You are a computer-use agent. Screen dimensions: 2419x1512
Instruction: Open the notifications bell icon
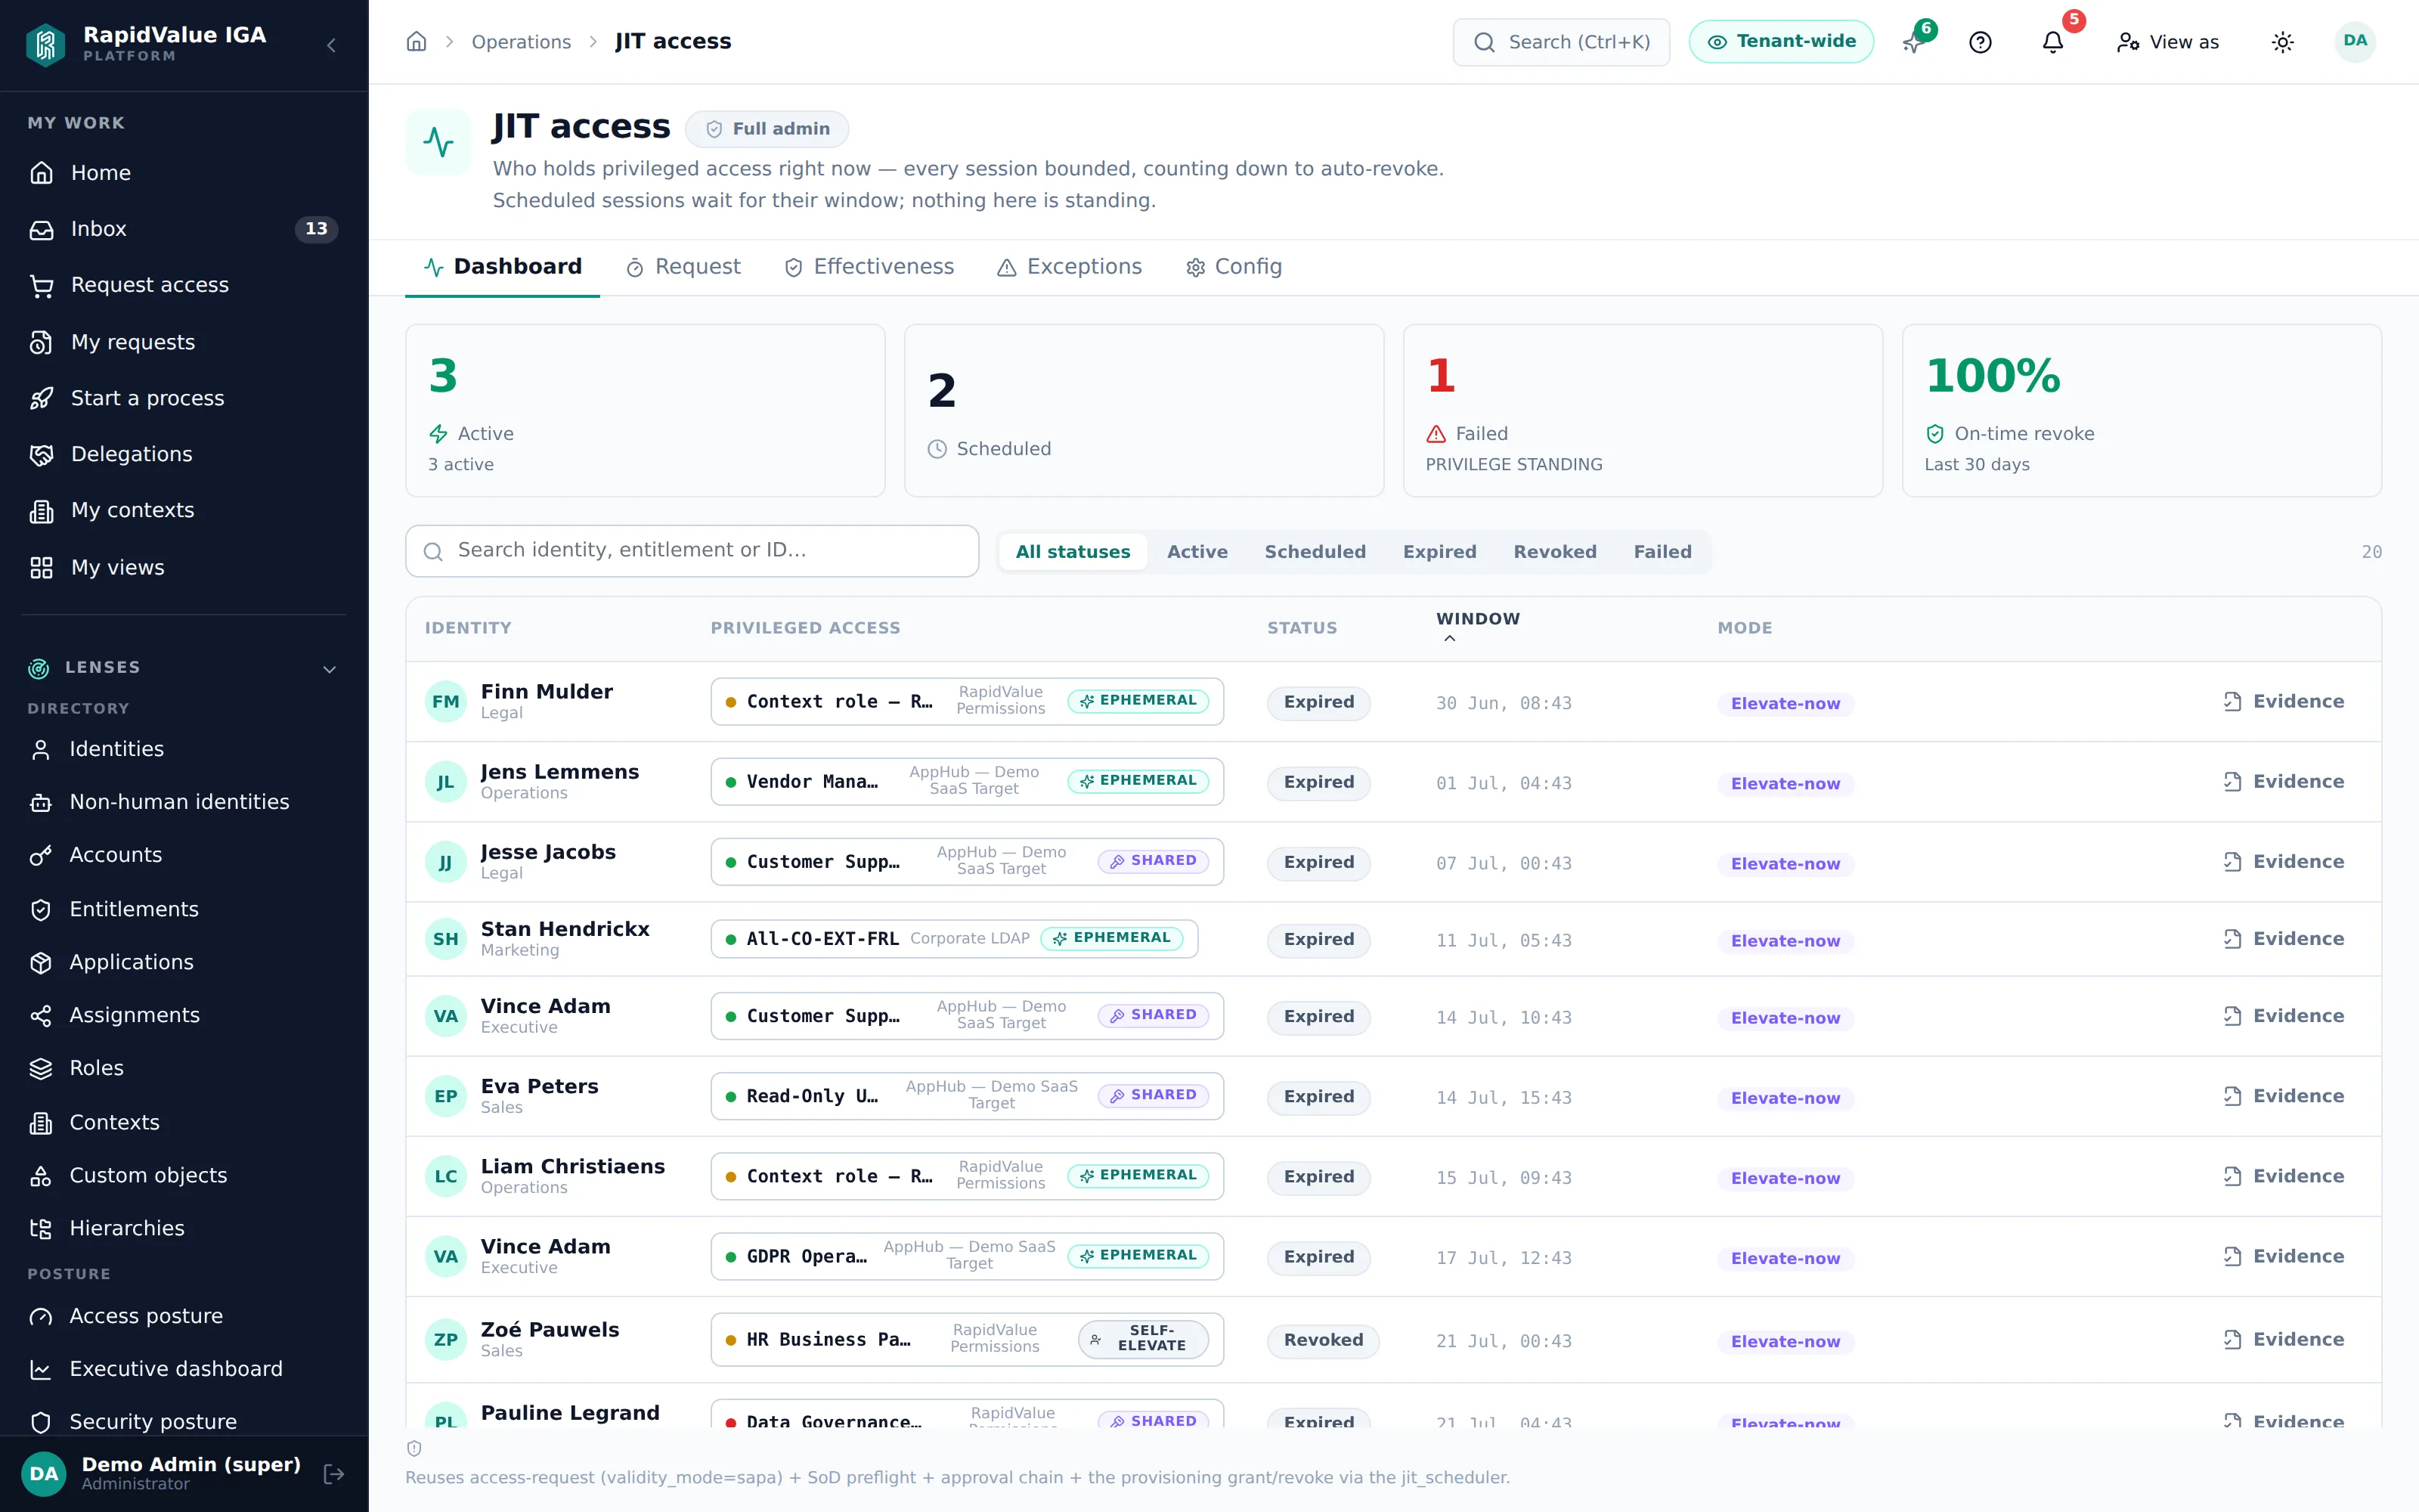click(2052, 42)
